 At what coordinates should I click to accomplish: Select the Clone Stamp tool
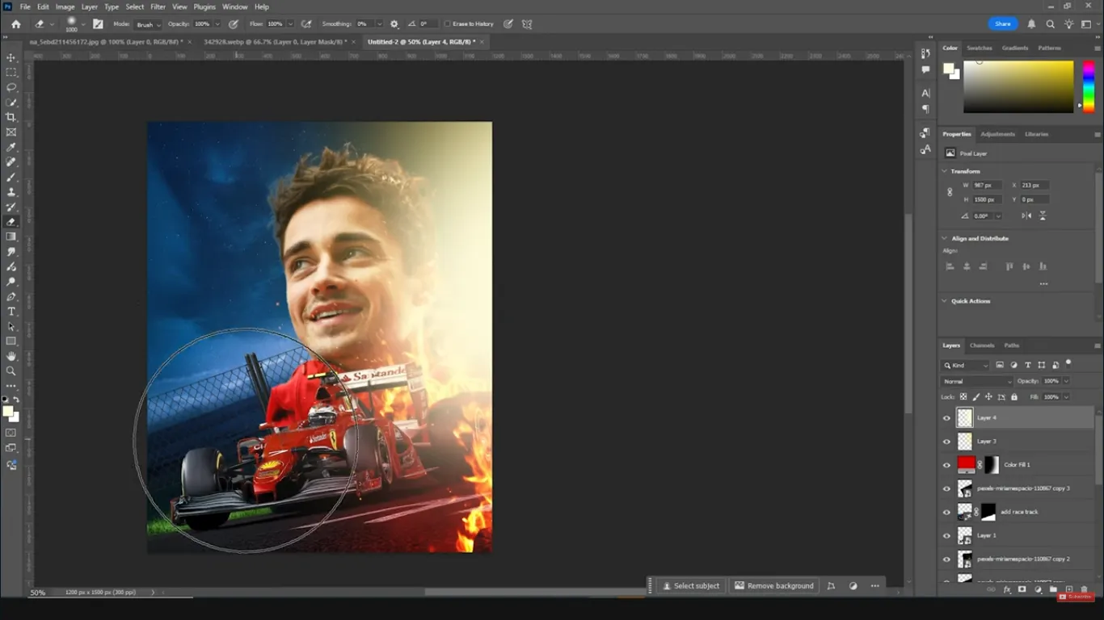[x=11, y=191]
